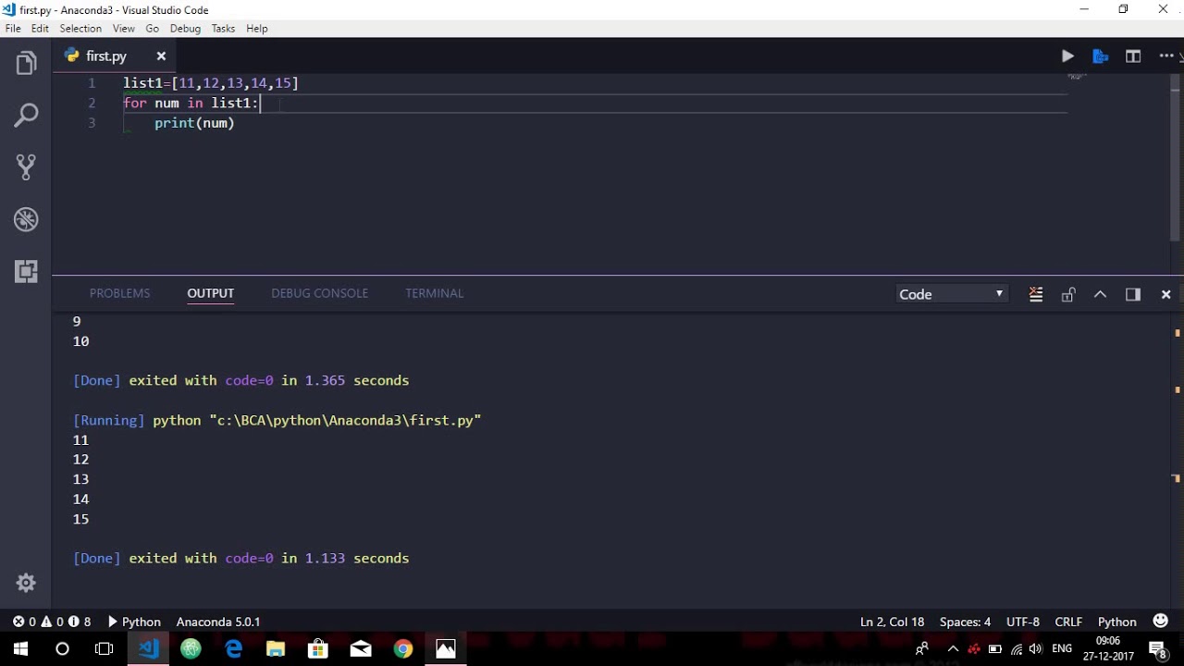Click the errors and warnings status item
Image resolution: width=1184 pixels, height=666 pixels.
pos(52,622)
